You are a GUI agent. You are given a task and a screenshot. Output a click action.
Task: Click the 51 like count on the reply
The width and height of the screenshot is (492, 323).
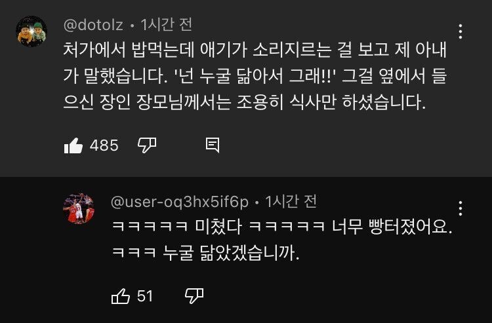click(145, 296)
